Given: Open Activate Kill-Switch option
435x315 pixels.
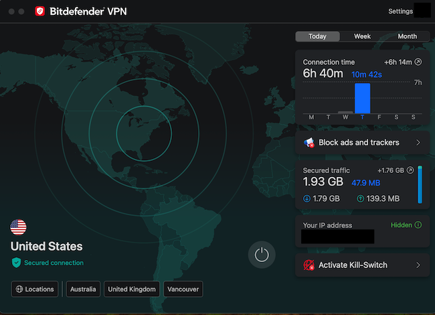Looking at the screenshot, I should click(x=362, y=265).
